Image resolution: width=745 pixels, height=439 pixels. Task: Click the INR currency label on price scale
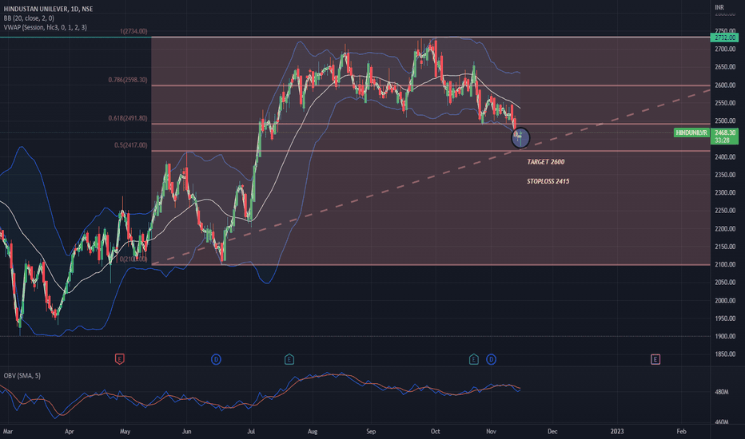pos(719,7)
